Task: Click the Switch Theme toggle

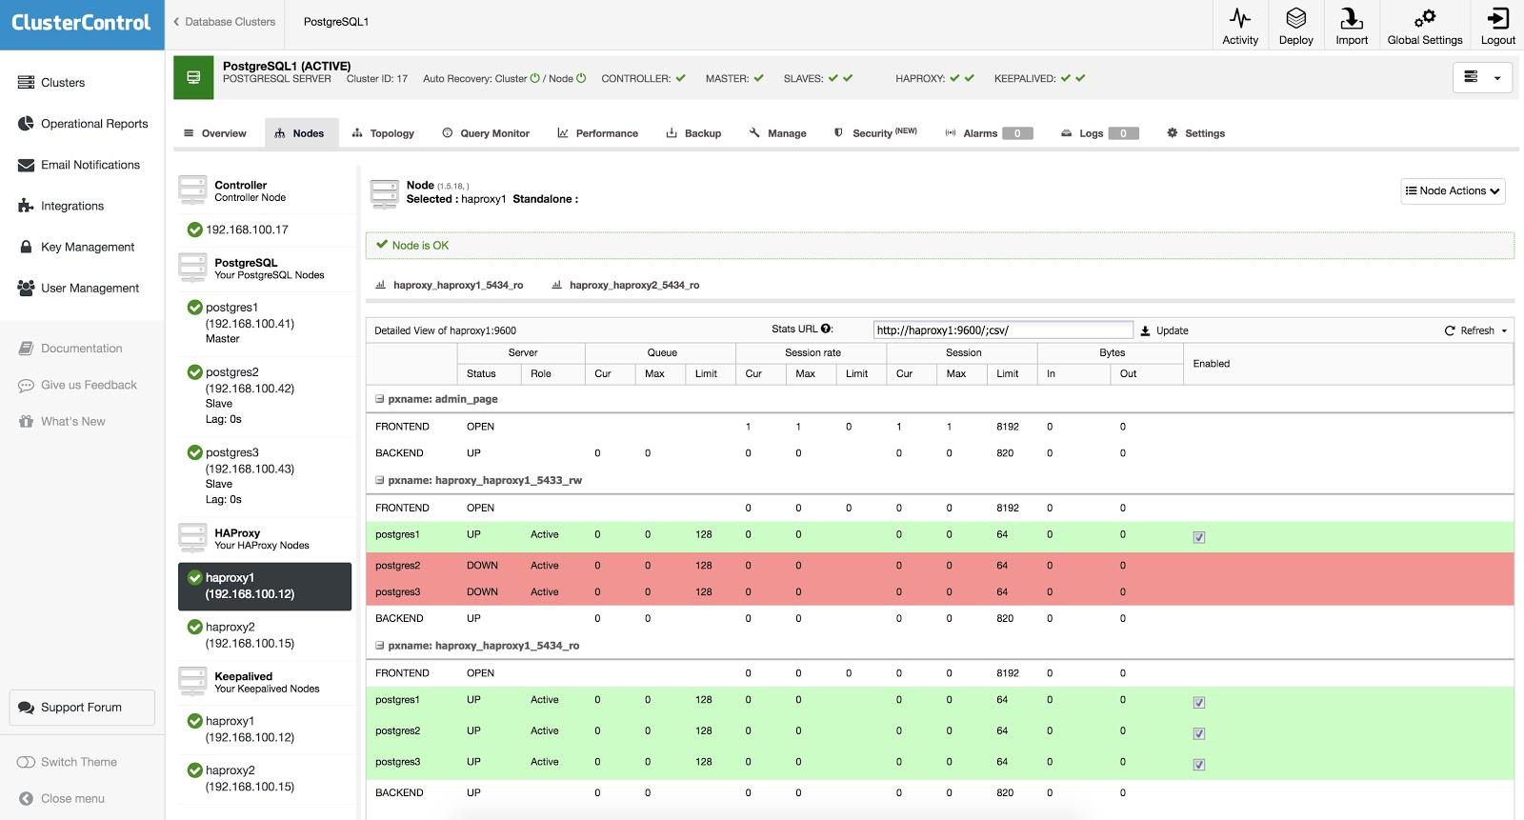Action: point(27,762)
